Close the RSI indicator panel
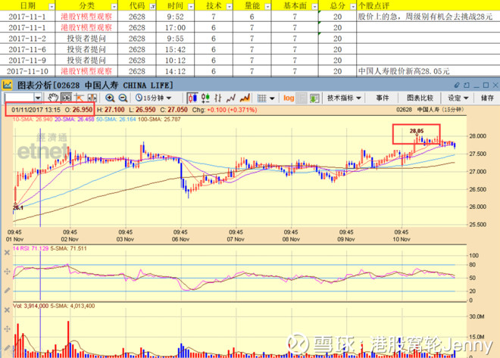 coord(7,253)
